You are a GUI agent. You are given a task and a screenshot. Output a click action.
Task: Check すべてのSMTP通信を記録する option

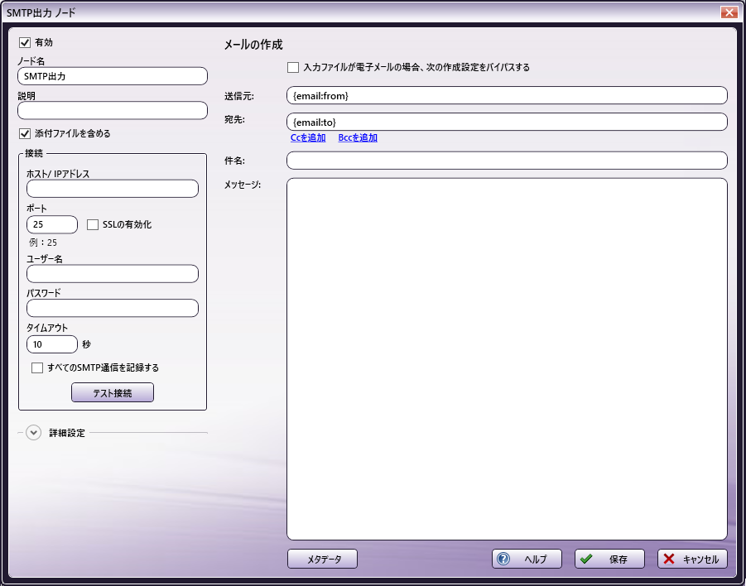(37, 367)
